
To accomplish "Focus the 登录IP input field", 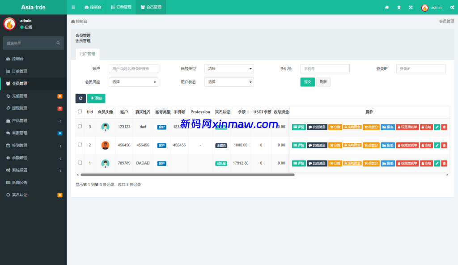I will click(x=420, y=69).
